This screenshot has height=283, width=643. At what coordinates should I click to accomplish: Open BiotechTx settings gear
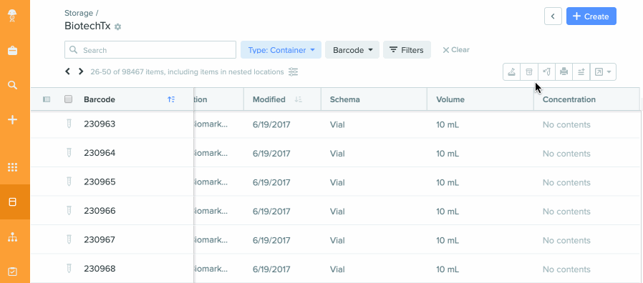(118, 26)
